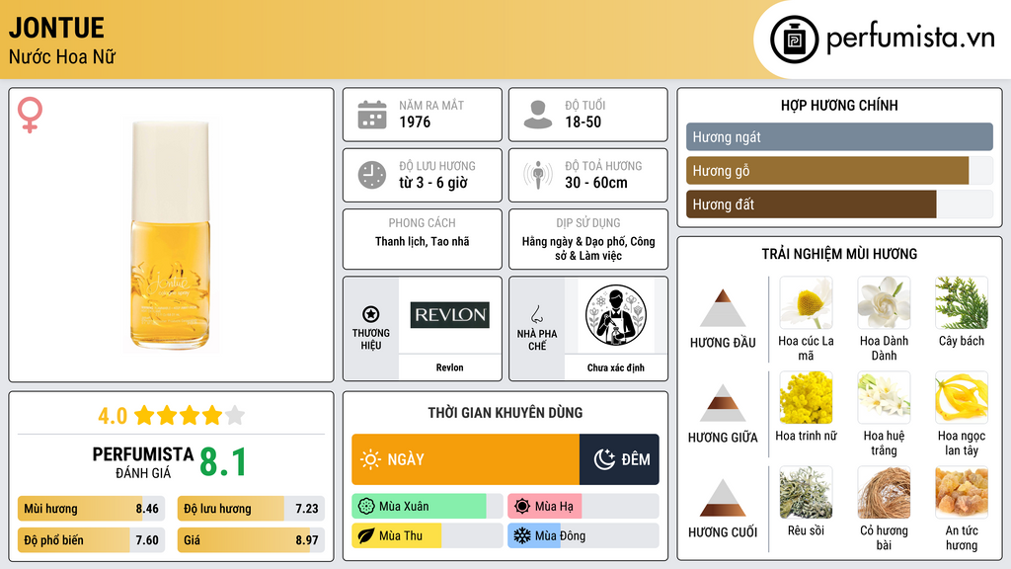Click the leaf icon for Mùa Thu
The width and height of the screenshot is (1011, 569).
(x=366, y=535)
